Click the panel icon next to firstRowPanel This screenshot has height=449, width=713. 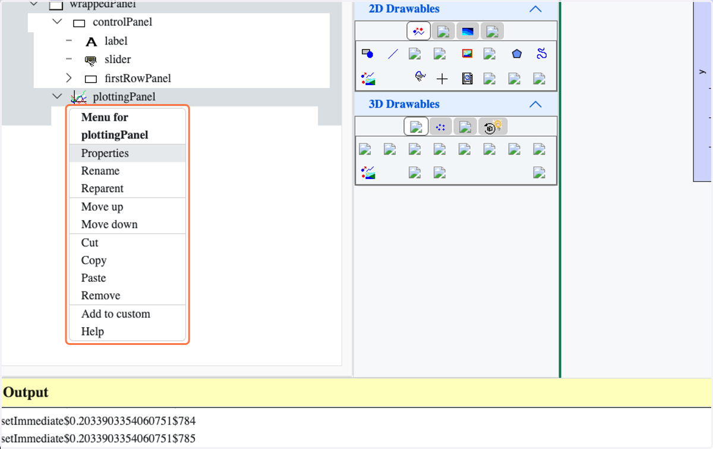click(91, 79)
